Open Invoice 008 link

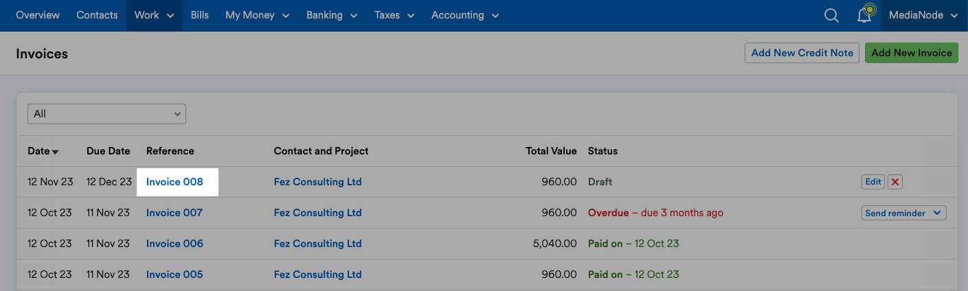(175, 182)
